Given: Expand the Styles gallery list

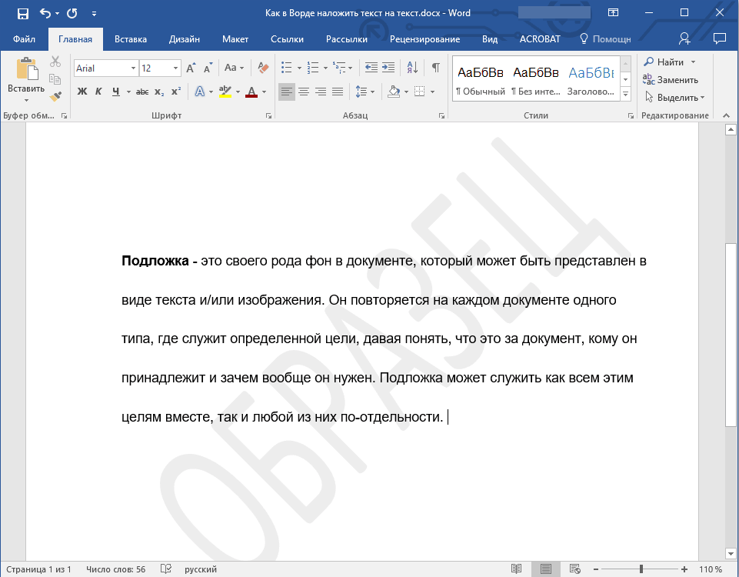Looking at the screenshot, I should pyautogui.click(x=625, y=94).
